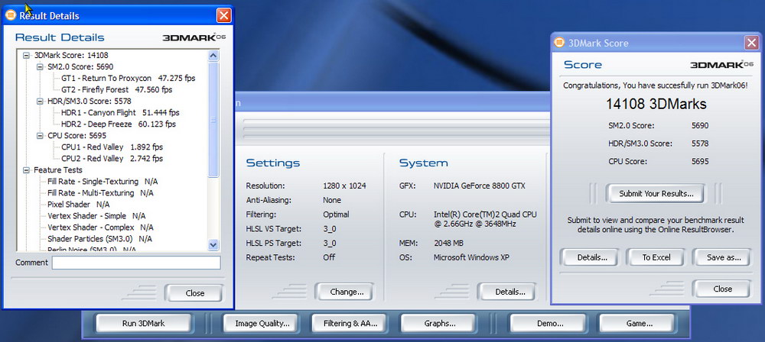
Task: Select HDR1 - Canyon Flight row
Action: pyautogui.click(x=119, y=112)
